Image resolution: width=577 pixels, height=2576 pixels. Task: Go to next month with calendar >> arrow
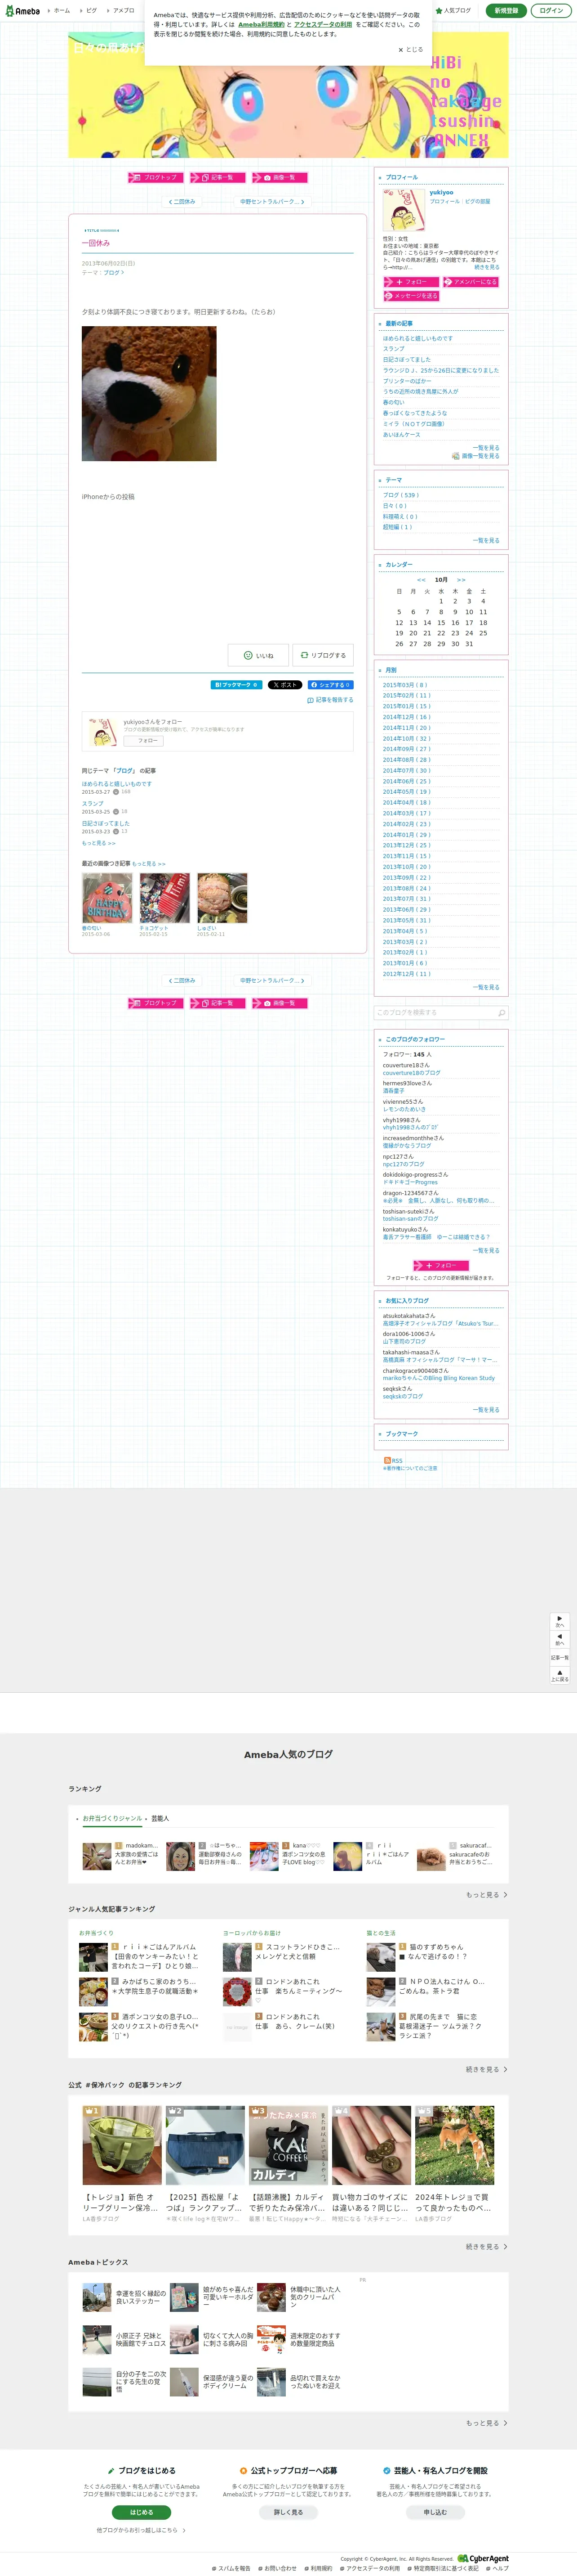tap(461, 580)
